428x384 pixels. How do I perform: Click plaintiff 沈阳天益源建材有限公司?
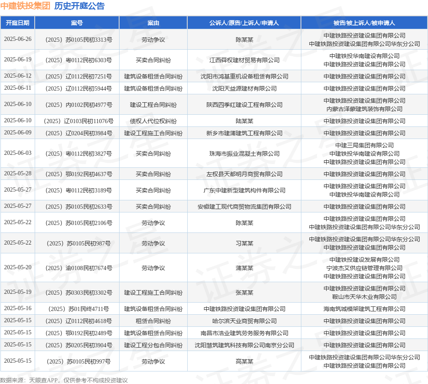click(x=244, y=88)
